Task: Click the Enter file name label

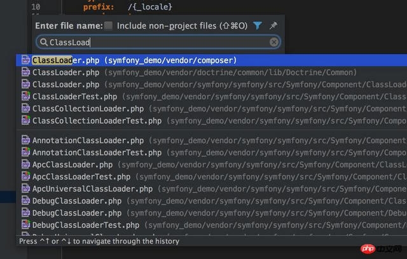Action: 69,25
